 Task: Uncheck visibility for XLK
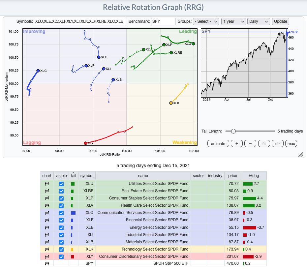(61, 250)
